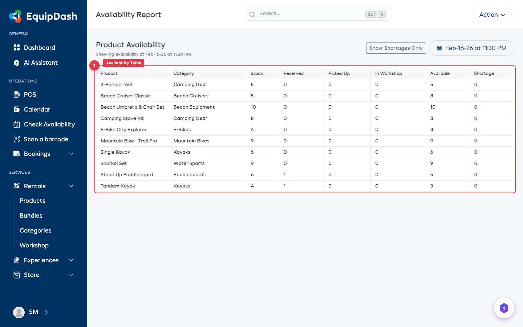523x327 pixels.
Task: Click the EquipDash logo
Action: pyautogui.click(x=43, y=16)
